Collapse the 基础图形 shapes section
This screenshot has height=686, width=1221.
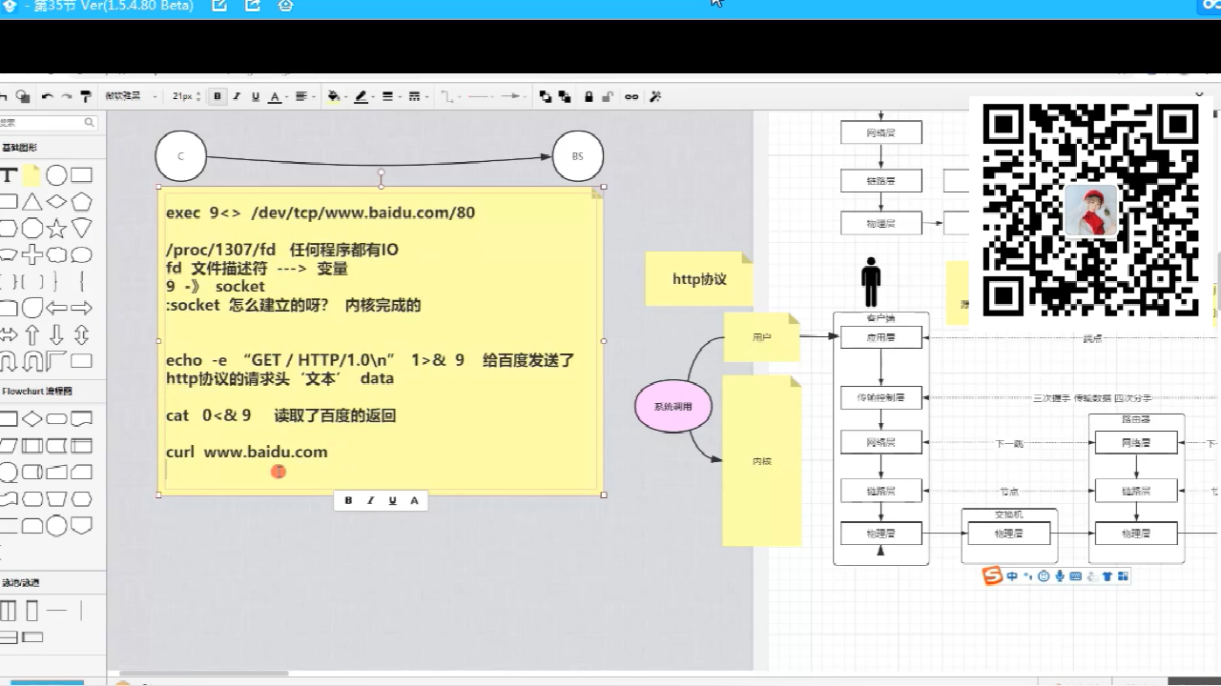18,148
